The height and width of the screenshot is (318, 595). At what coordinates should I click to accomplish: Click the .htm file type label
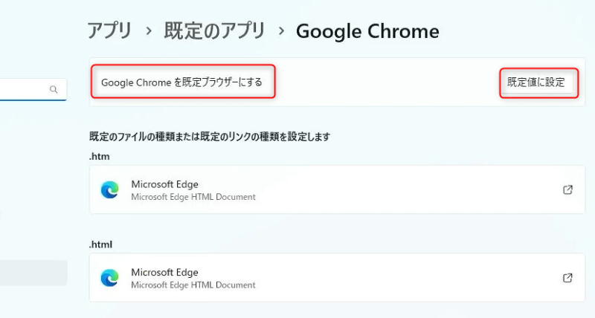click(100, 156)
